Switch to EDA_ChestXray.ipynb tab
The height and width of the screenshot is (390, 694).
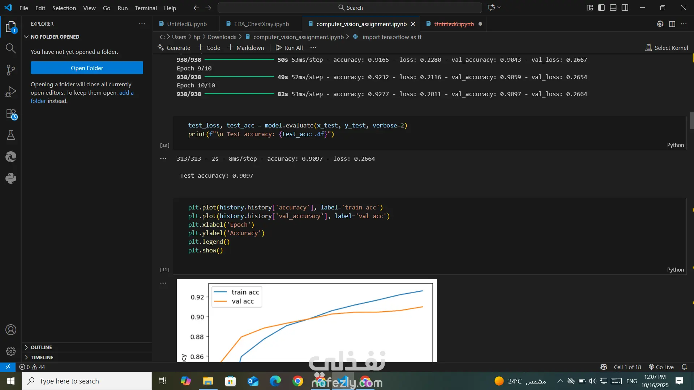[x=261, y=24]
